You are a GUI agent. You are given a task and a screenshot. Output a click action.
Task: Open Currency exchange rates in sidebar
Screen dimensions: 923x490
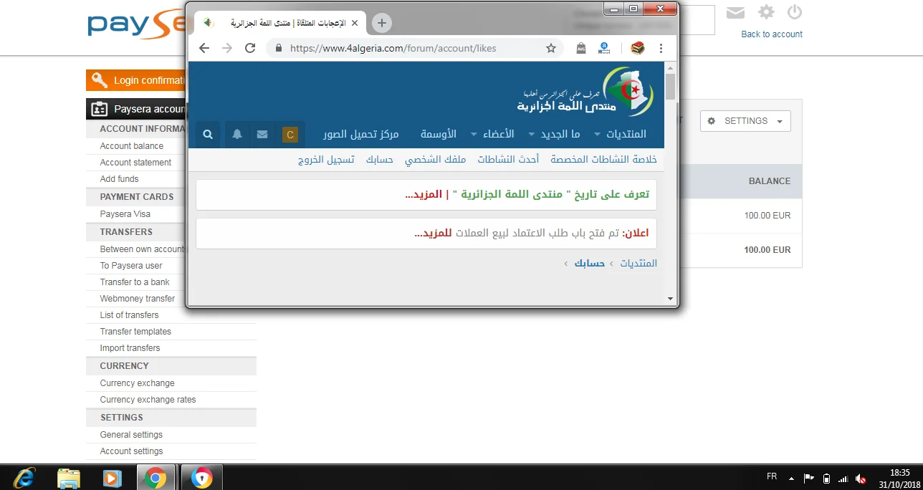pyautogui.click(x=148, y=400)
